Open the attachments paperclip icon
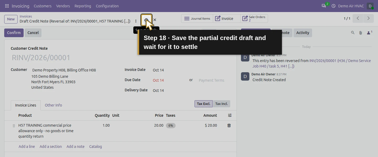 tap(361, 33)
